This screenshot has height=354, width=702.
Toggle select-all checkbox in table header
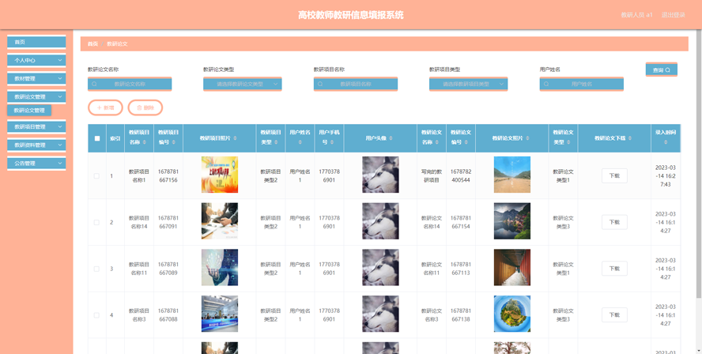(x=97, y=138)
